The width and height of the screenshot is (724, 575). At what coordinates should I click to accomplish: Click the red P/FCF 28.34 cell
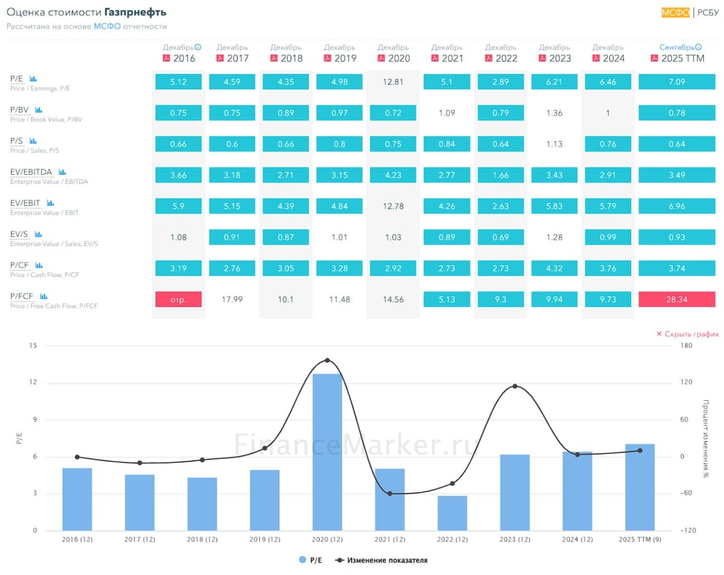pos(676,299)
